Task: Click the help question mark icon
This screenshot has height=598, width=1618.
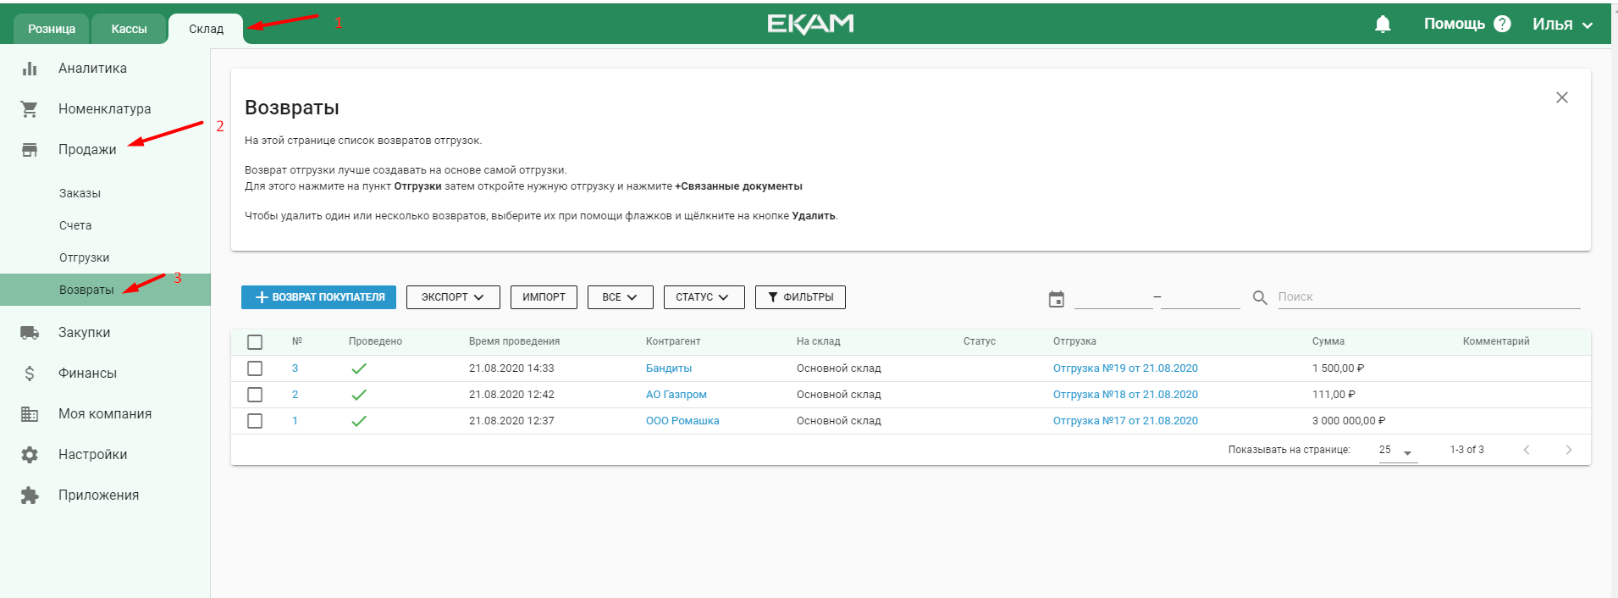Action: pyautogui.click(x=1502, y=24)
